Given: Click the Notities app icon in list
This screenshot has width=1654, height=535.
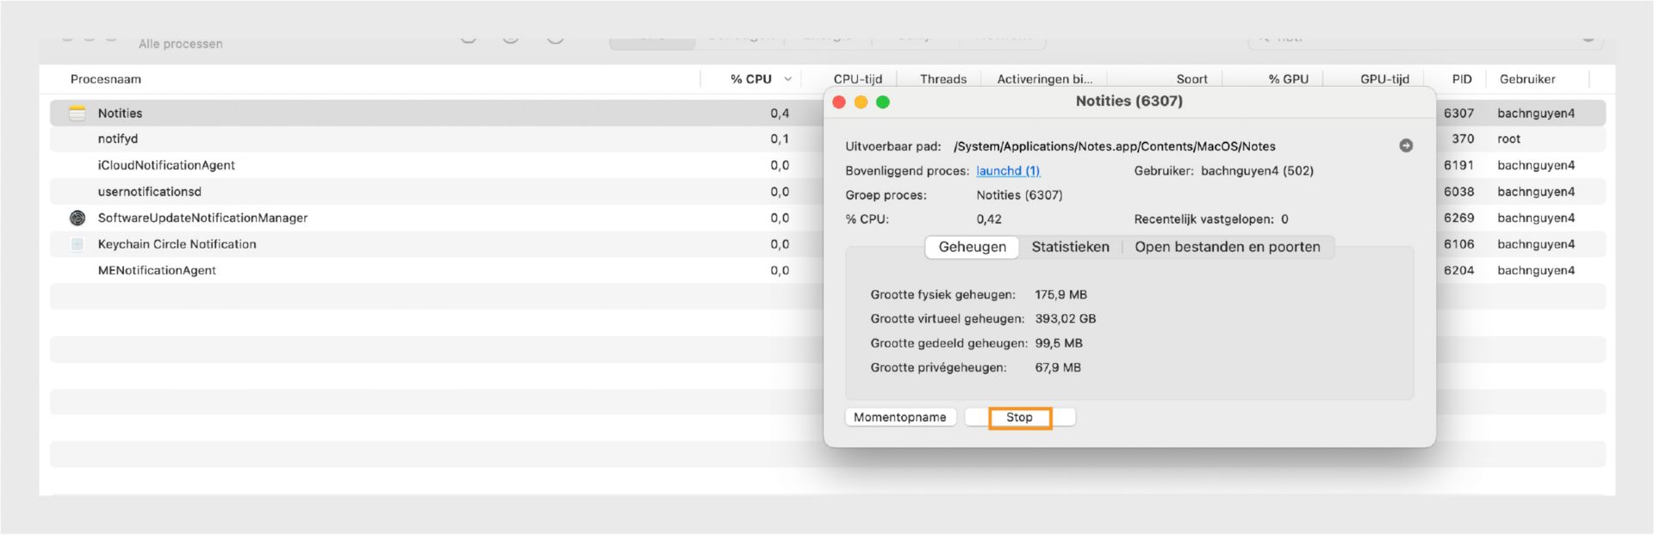Looking at the screenshot, I should [x=78, y=114].
